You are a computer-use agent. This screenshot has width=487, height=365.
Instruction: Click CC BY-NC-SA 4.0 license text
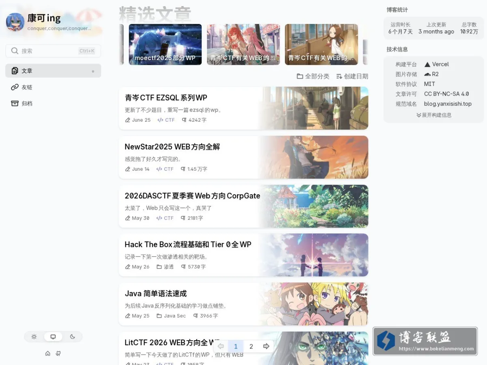coord(446,94)
